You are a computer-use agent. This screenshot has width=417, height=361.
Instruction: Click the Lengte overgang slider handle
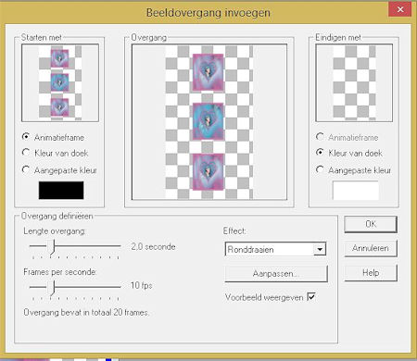tap(53, 247)
